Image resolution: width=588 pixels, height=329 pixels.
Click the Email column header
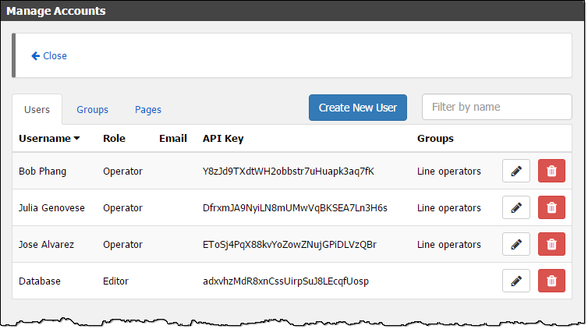173,138
